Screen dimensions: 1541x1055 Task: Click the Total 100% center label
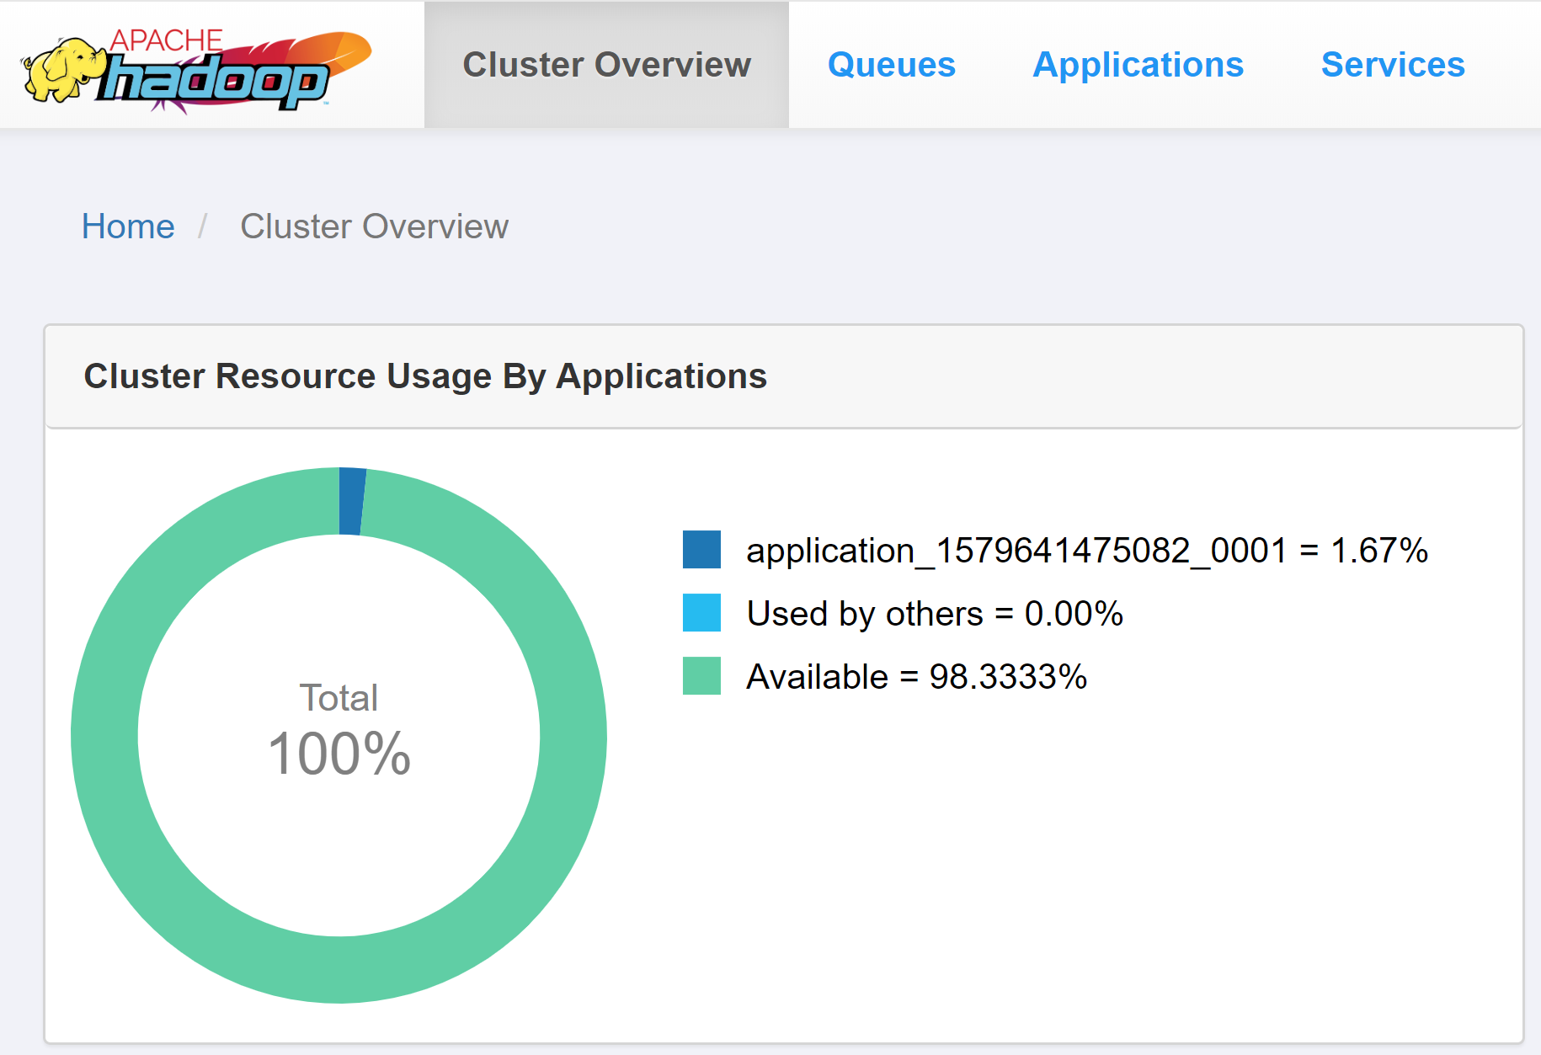pyautogui.click(x=339, y=730)
